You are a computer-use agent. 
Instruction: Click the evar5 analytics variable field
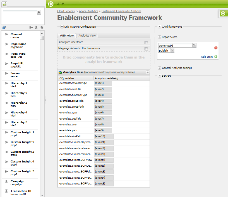(103, 107)
